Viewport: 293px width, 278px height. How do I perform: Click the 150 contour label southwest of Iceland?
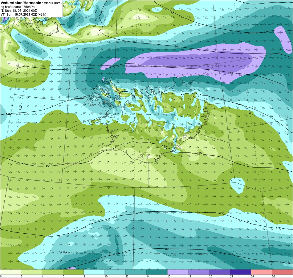point(48,166)
